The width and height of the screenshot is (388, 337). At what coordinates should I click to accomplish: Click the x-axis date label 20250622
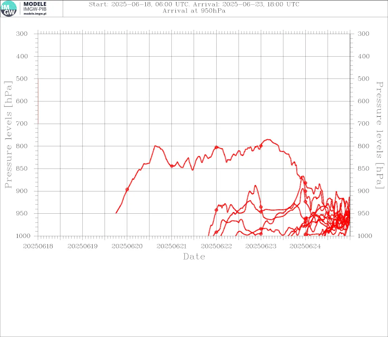(x=216, y=246)
